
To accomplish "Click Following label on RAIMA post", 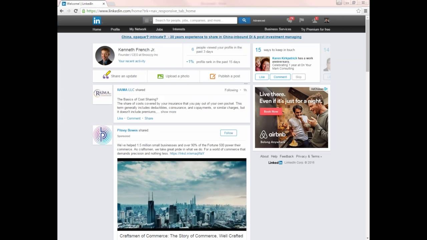I will pyautogui.click(x=231, y=90).
